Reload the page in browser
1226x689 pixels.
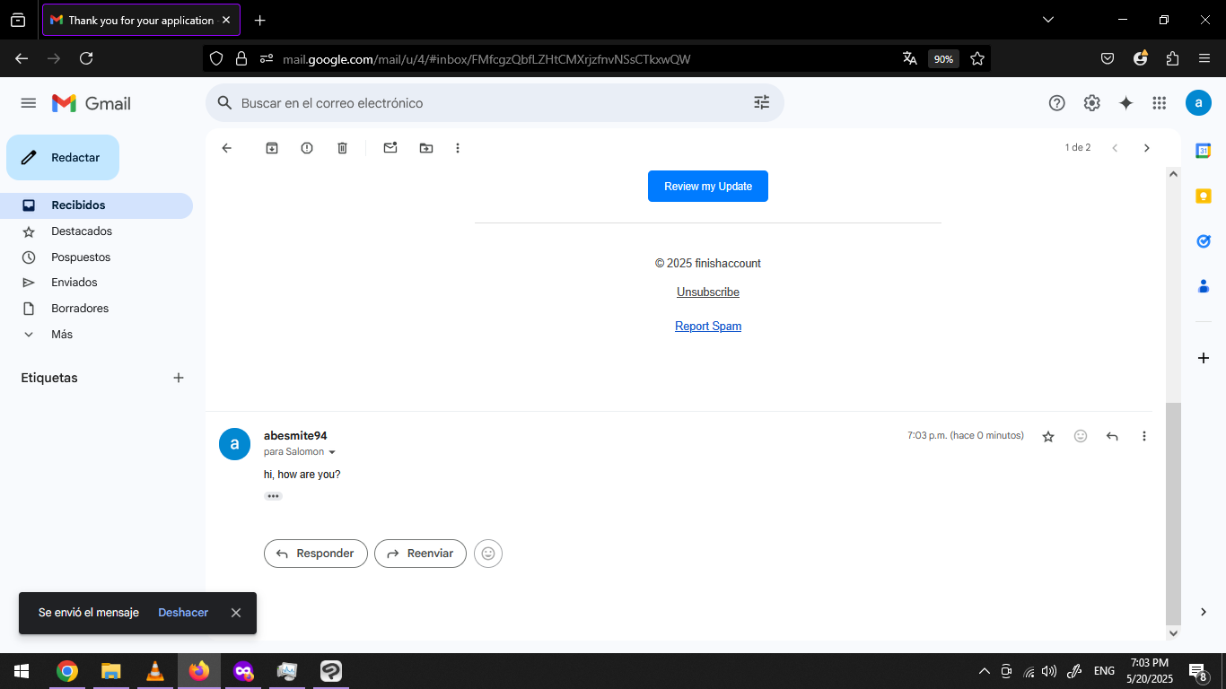86,58
